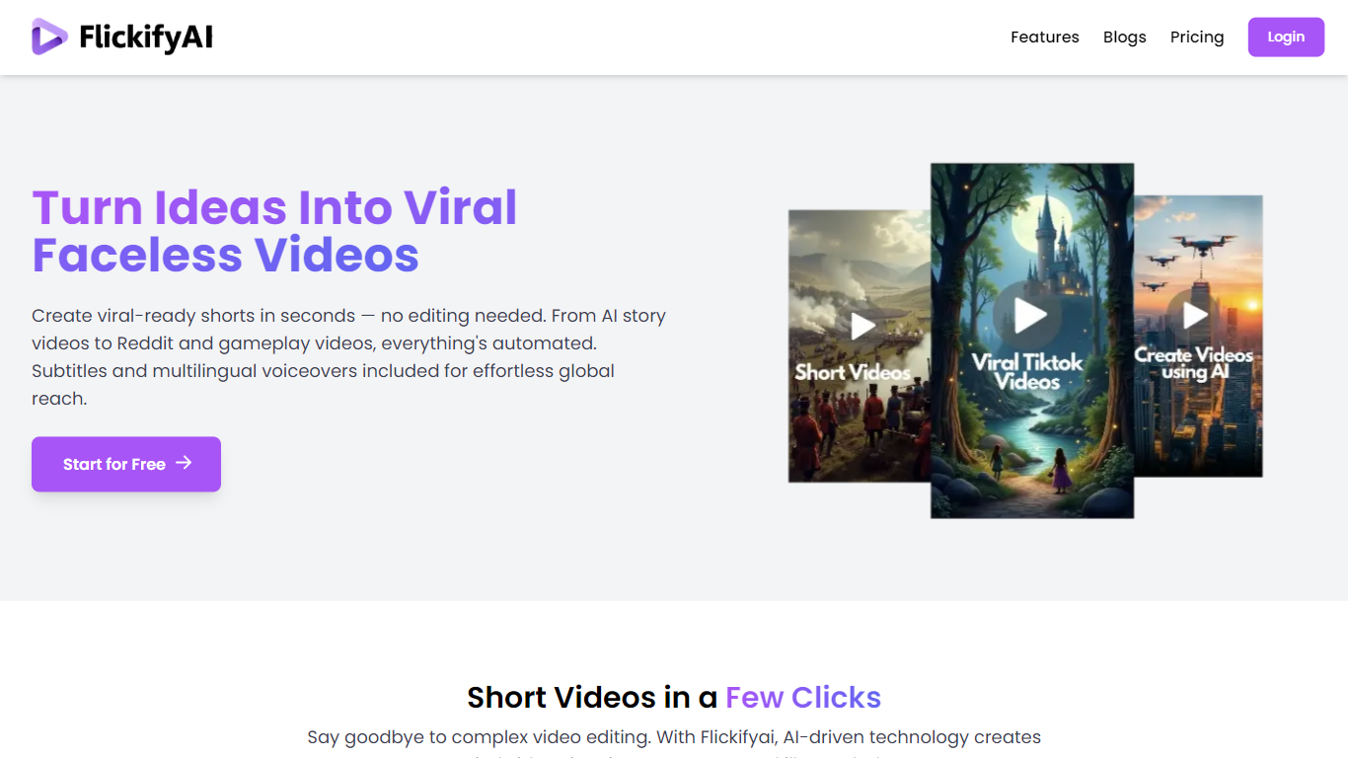Click the arrow icon in Start for Free
This screenshot has height=758, width=1348.
[184, 463]
